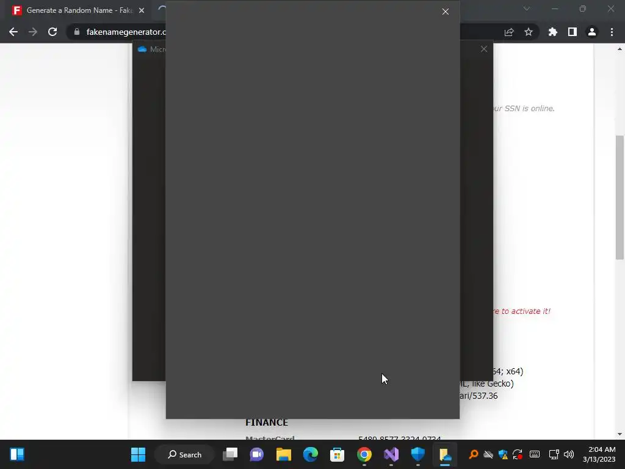This screenshot has width=625, height=469.
Task: Click scrollbar up arrow
Action: (620, 49)
